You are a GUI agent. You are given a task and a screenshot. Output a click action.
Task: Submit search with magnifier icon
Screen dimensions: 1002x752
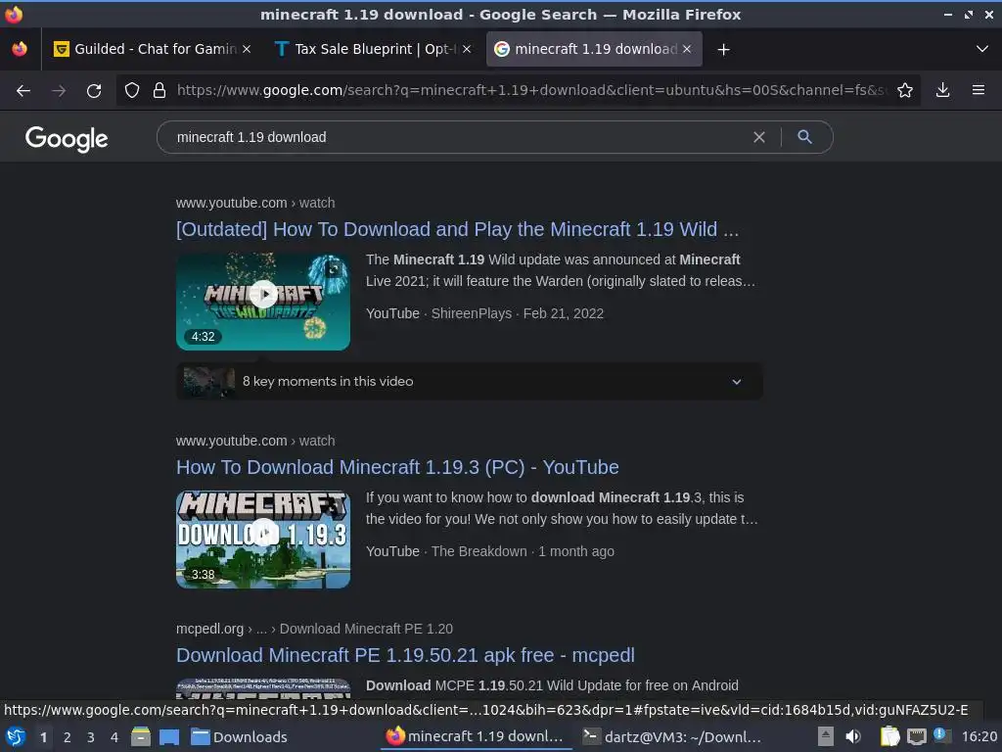click(804, 137)
